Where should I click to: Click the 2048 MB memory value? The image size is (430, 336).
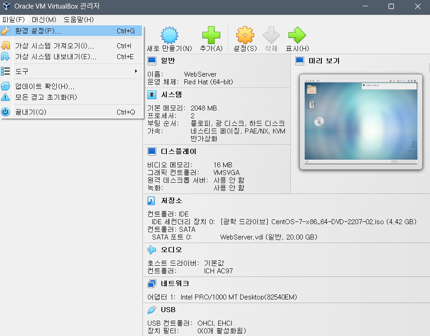(204, 108)
